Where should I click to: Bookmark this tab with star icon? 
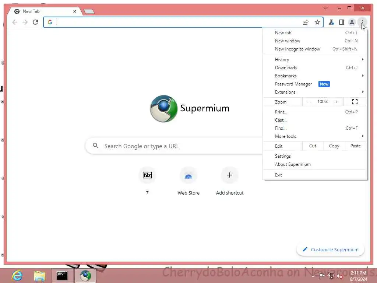317,22
